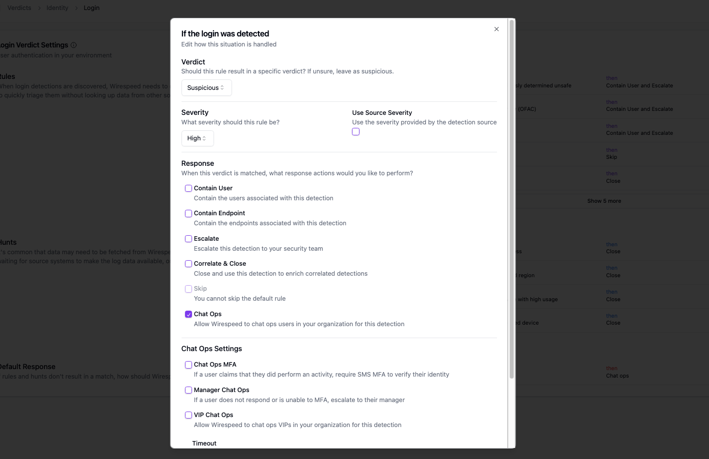Enable the Use Source Severity checkbox

pyautogui.click(x=355, y=132)
